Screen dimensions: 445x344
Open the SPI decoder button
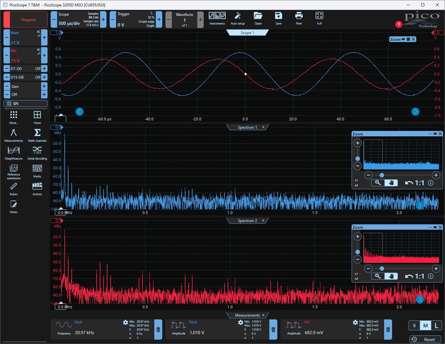(x=26, y=104)
